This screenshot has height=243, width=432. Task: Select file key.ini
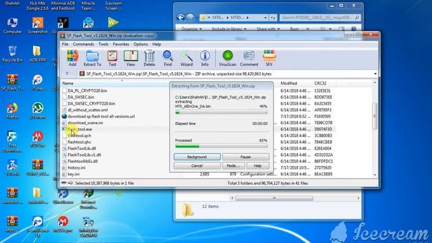coord(74,174)
